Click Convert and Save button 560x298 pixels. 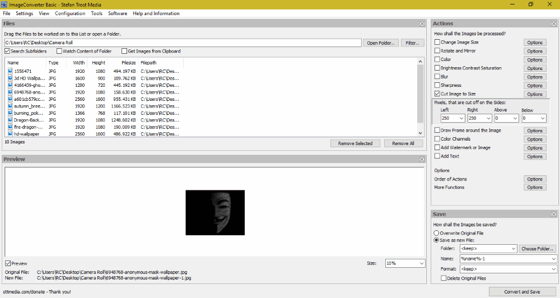point(522,292)
